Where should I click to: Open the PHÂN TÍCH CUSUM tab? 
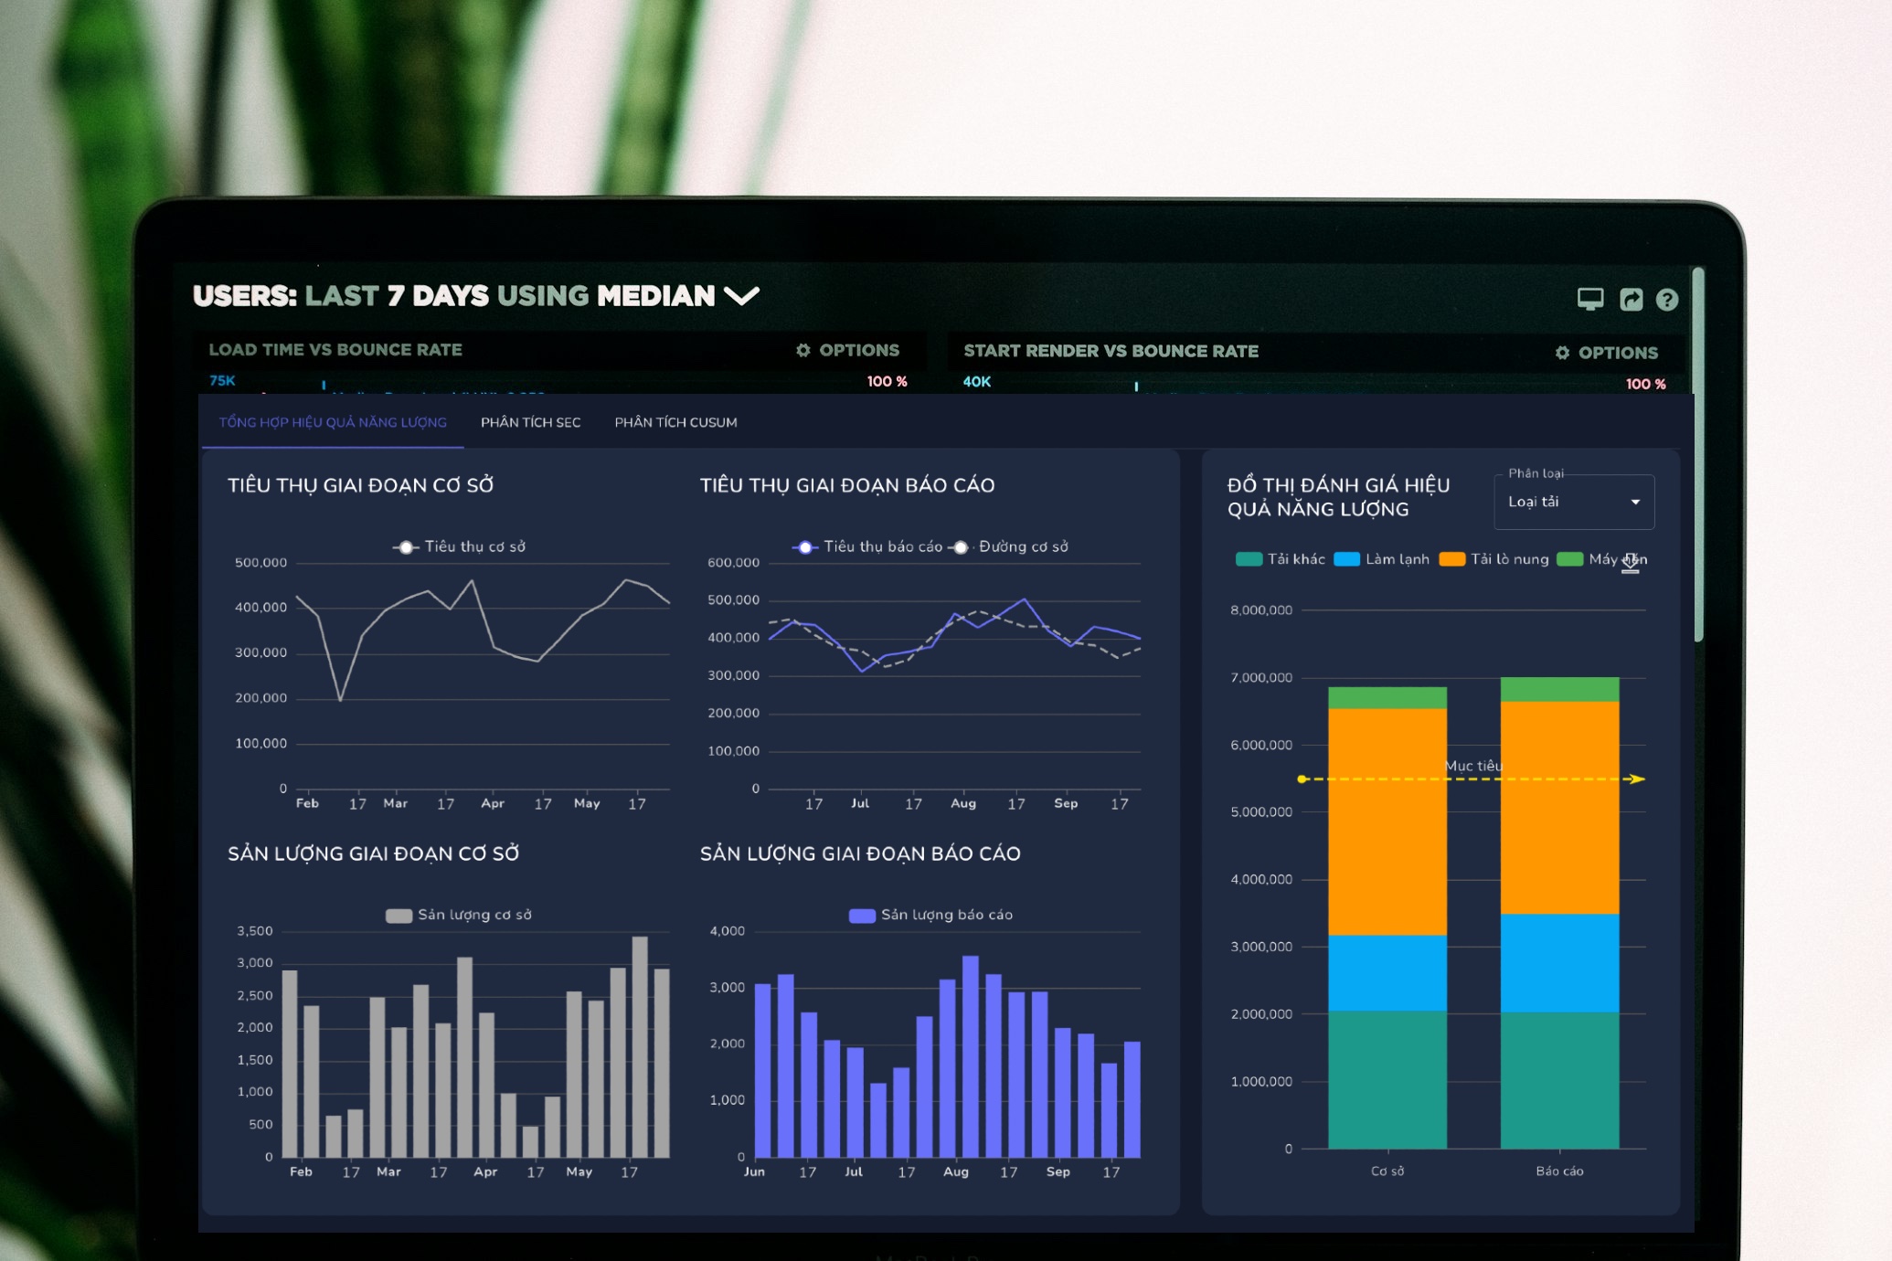pos(675,422)
